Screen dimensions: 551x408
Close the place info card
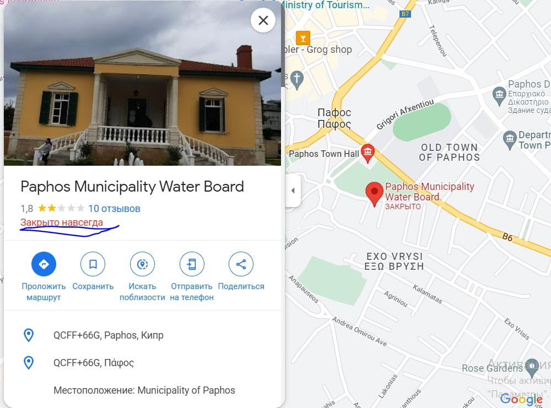pos(263,20)
